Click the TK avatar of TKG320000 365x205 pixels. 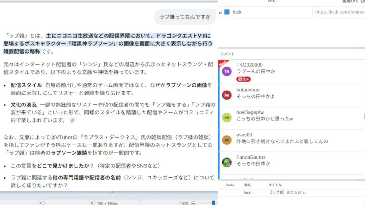(x=227, y=71)
